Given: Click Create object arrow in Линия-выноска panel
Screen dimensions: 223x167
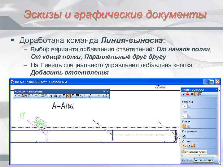Looking at the screenshot, I should click(x=183, y=94).
